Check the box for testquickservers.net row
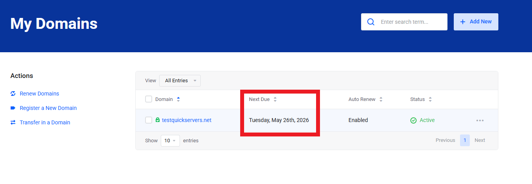The width and height of the screenshot is (532, 184). (x=149, y=120)
